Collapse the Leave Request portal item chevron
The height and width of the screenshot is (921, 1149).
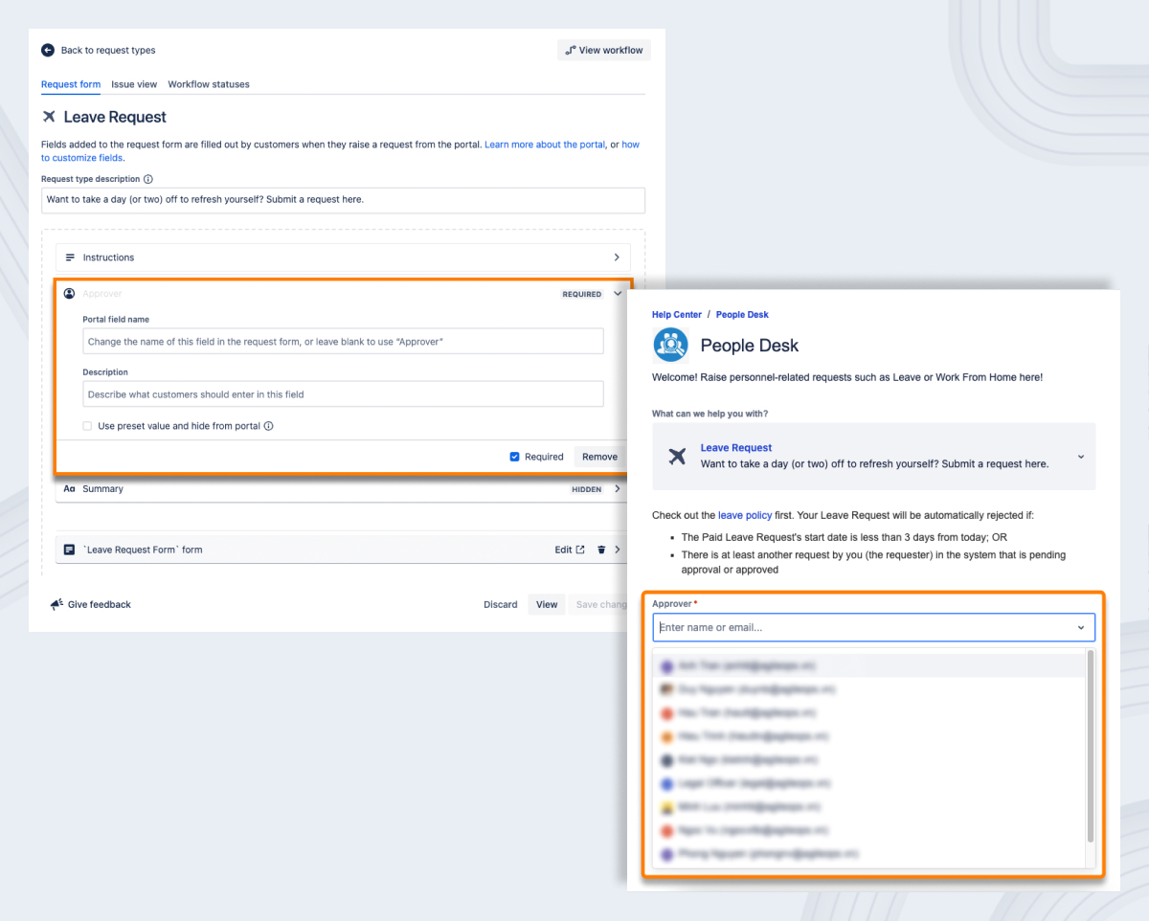pos(1080,457)
